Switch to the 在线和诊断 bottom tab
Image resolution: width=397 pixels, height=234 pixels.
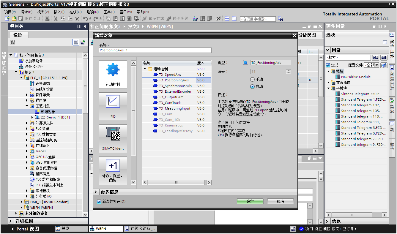point(140,229)
